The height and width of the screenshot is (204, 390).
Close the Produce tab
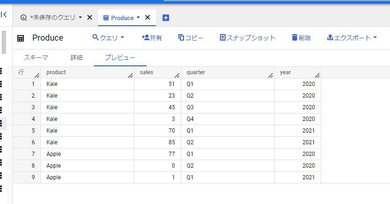coord(148,17)
